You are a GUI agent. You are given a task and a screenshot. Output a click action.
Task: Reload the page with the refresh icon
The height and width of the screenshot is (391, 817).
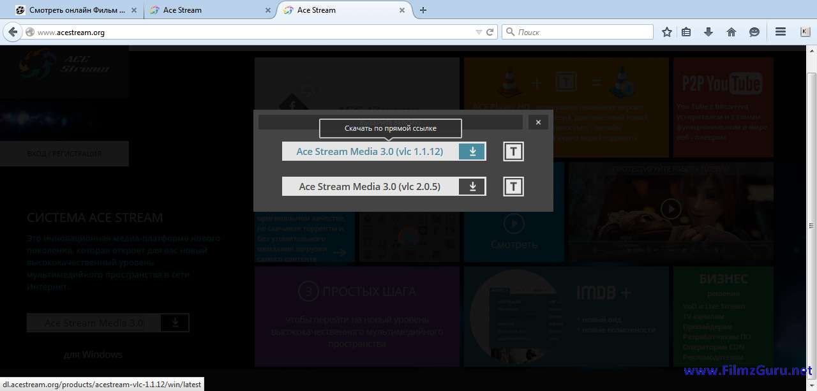[x=490, y=32]
